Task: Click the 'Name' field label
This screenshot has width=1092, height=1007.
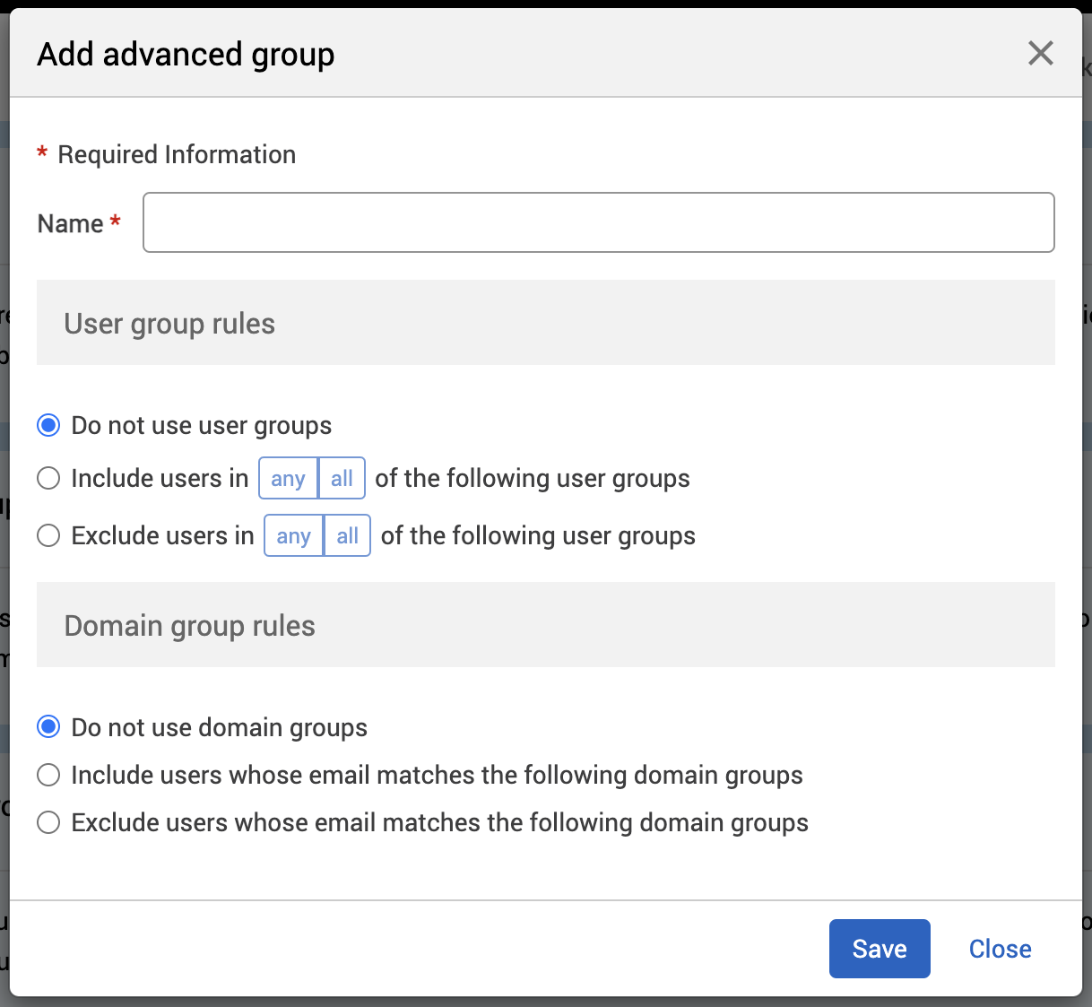Action: (x=70, y=223)
